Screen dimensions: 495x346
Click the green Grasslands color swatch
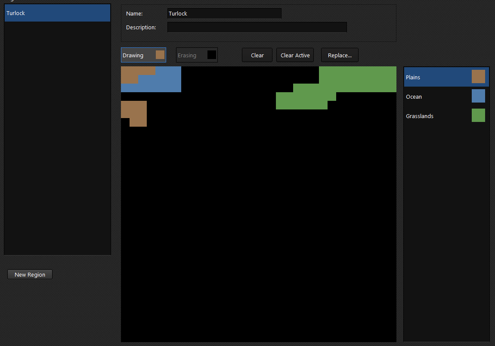tap(478, 115)
